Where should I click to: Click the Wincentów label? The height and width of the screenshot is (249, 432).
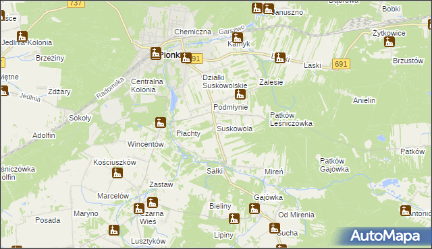point(146,144)
